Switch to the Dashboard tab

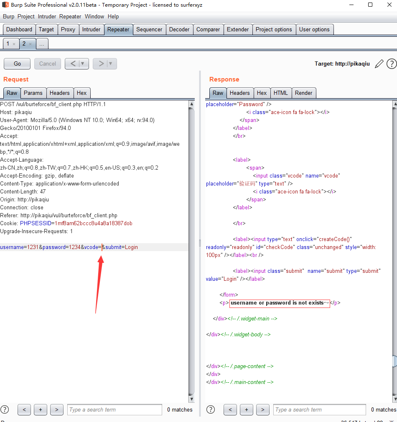point(19,29)
